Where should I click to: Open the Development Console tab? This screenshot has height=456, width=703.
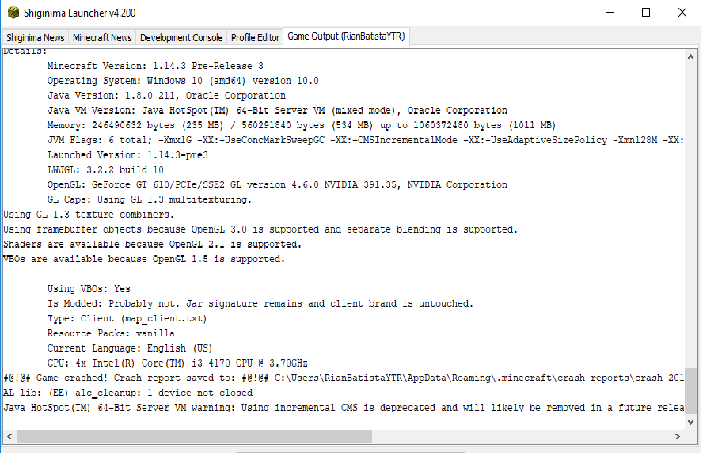pyautogui.click(x=181, y=37)
